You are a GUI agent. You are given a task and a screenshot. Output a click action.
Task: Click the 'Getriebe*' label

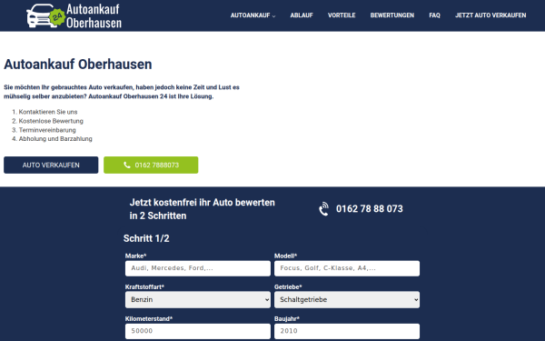pyautogui.click(x=288, y=287)
